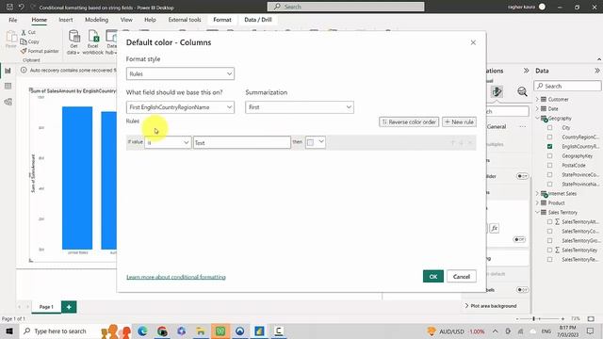The height and width of the screenshot is (339, 603).
Task: Check the City field checkbox
Action: coord(550,128)
